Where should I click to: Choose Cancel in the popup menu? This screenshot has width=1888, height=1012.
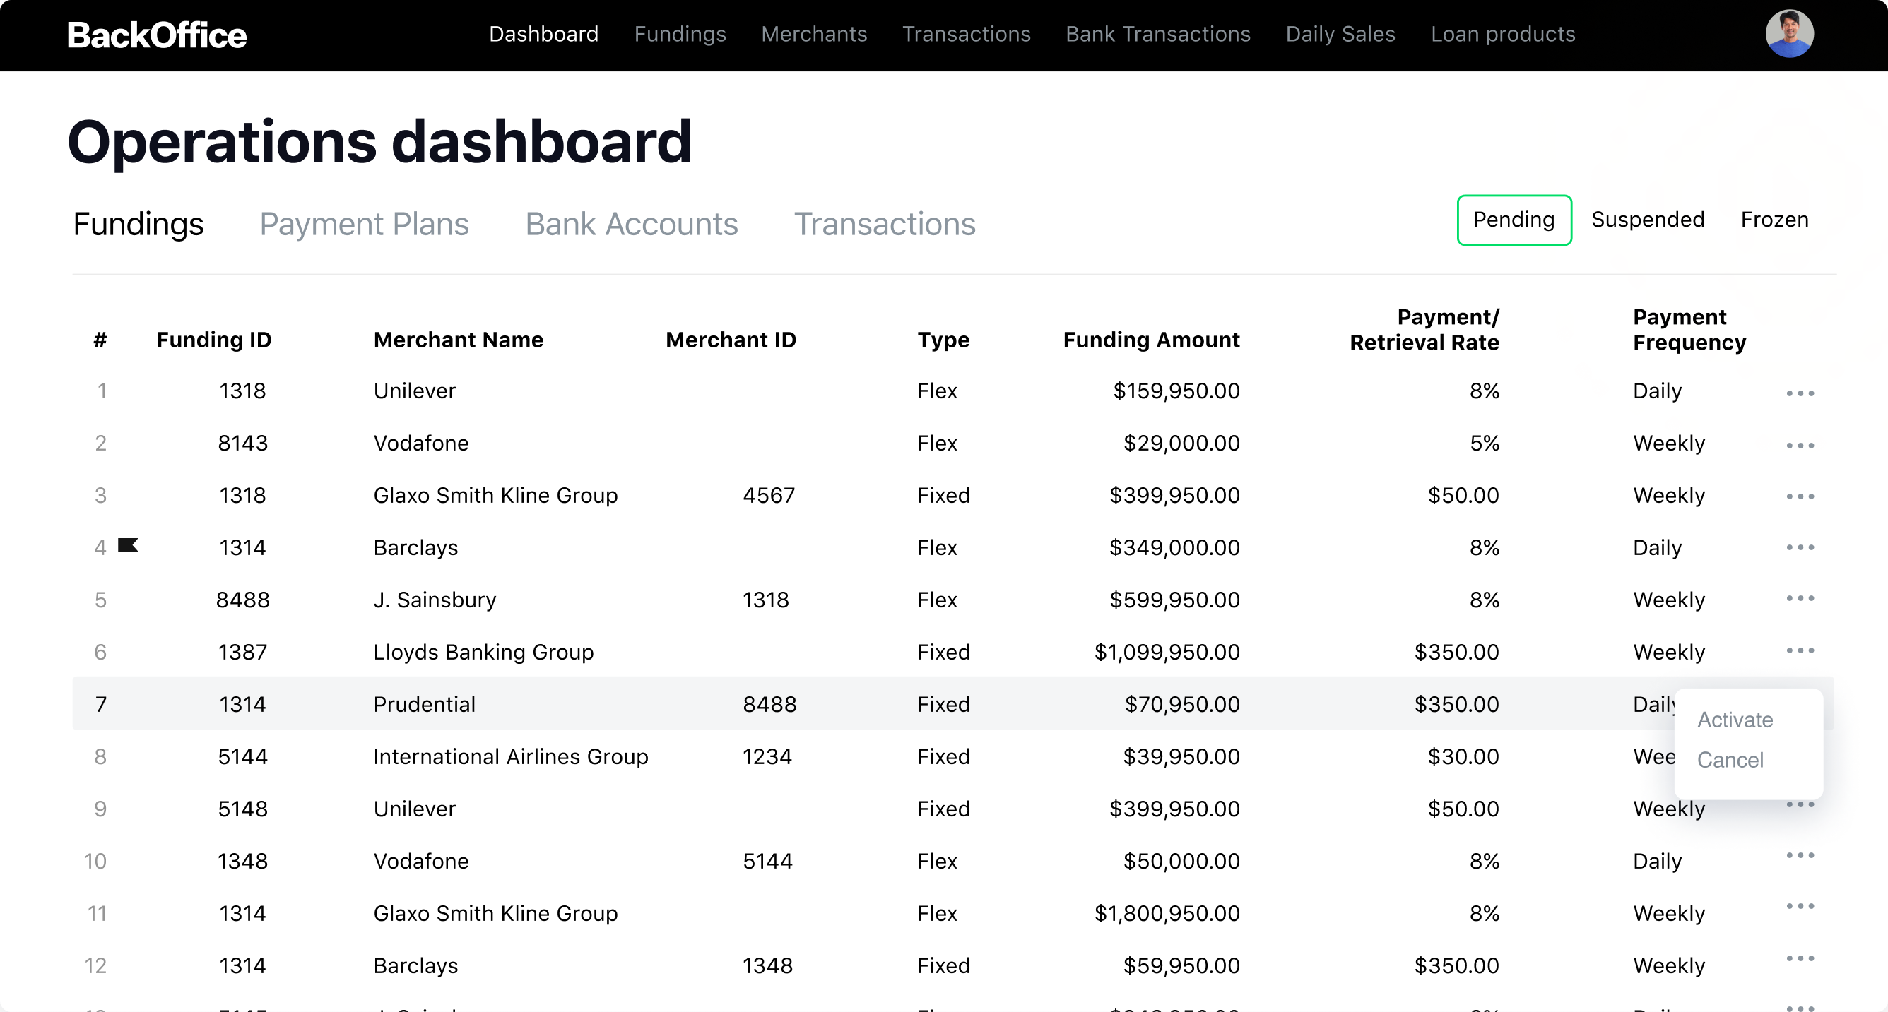tap(1730, 760)
